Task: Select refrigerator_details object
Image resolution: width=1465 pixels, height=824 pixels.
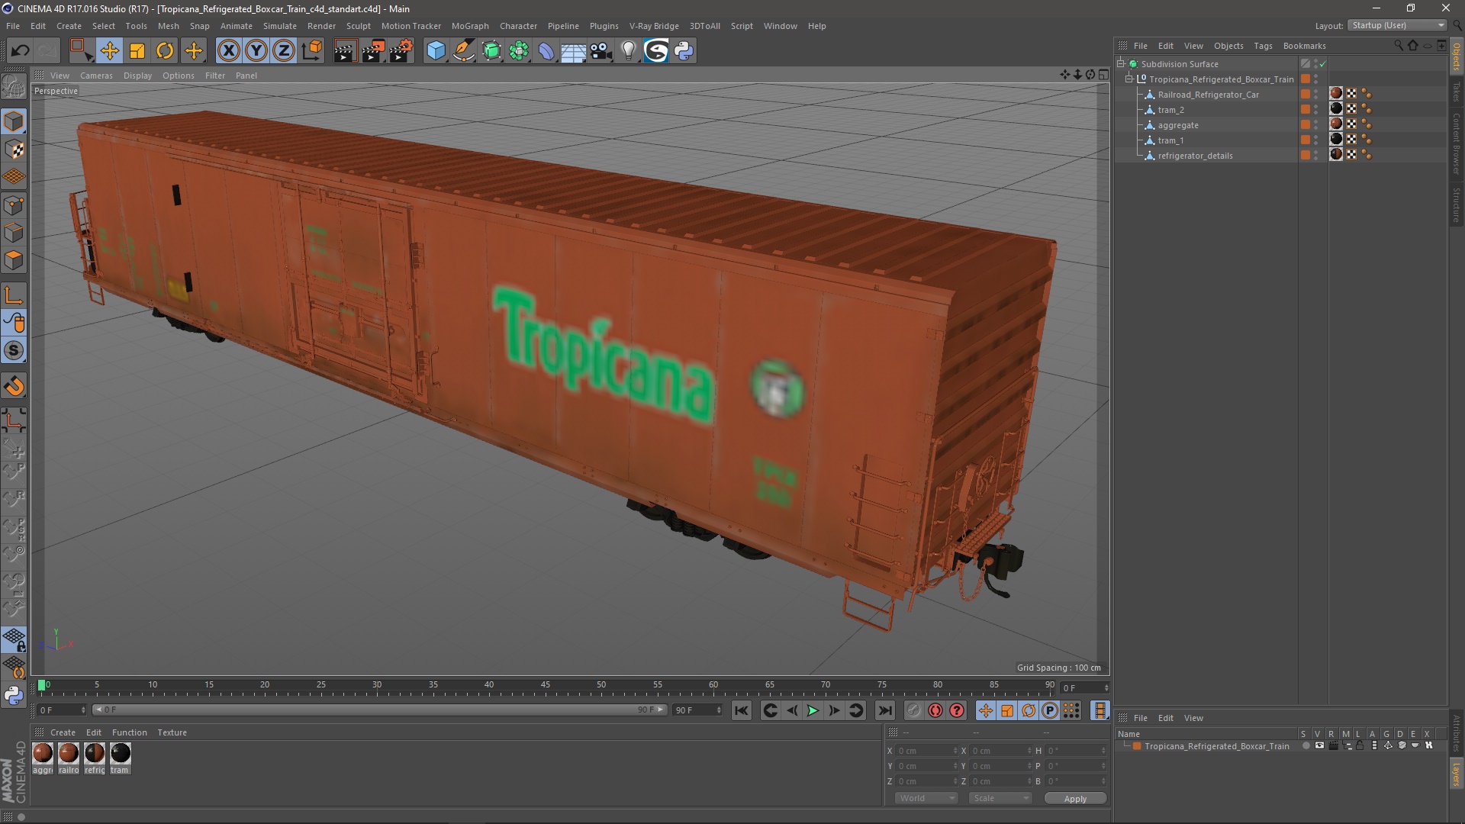Action: pyautogui.click(x=1195, y=156)
